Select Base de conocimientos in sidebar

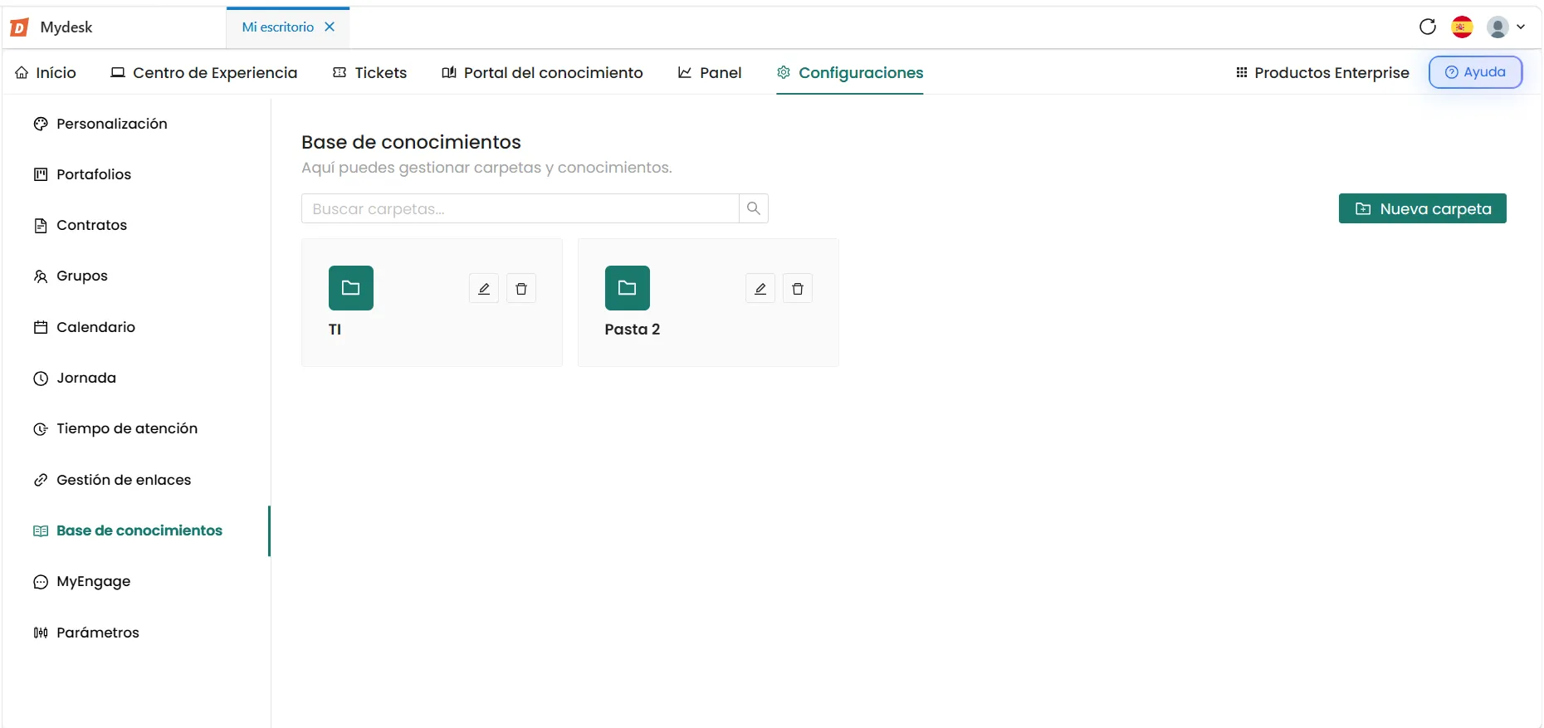point(128,530)
